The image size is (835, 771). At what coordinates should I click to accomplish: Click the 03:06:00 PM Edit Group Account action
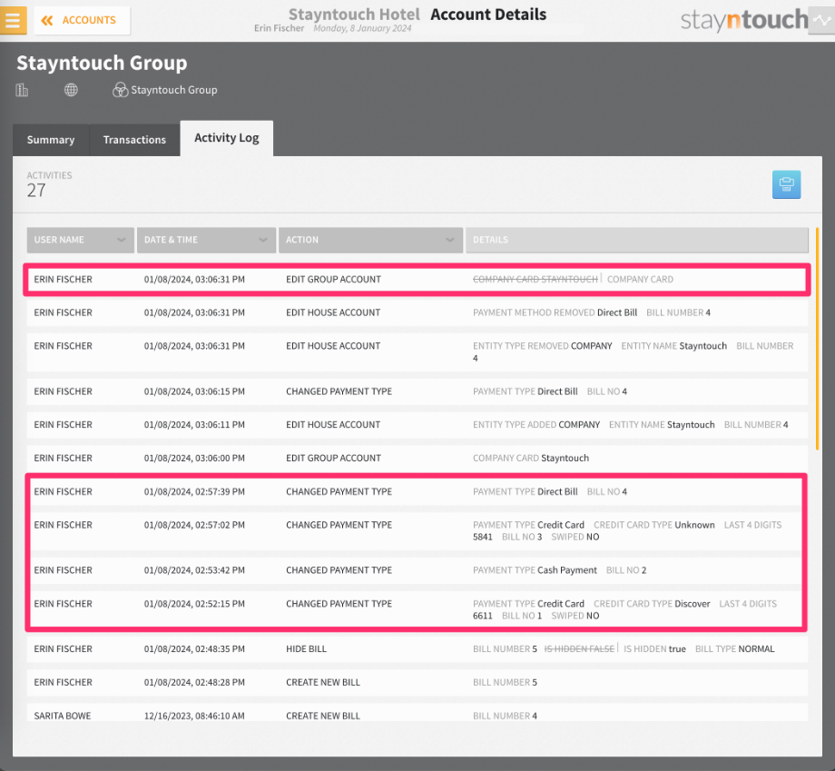pyautogui.click(x=333, y=459)
